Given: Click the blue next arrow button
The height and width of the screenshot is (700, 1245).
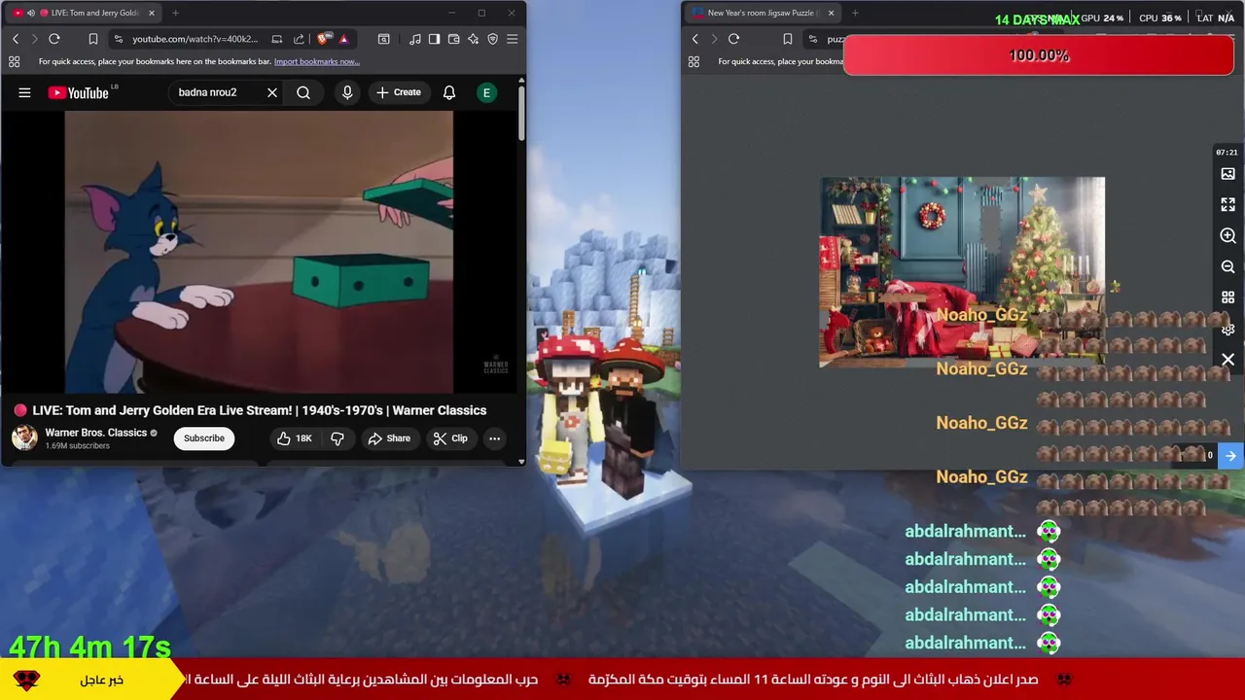Looking at the screenshot, I should 1230,455.
